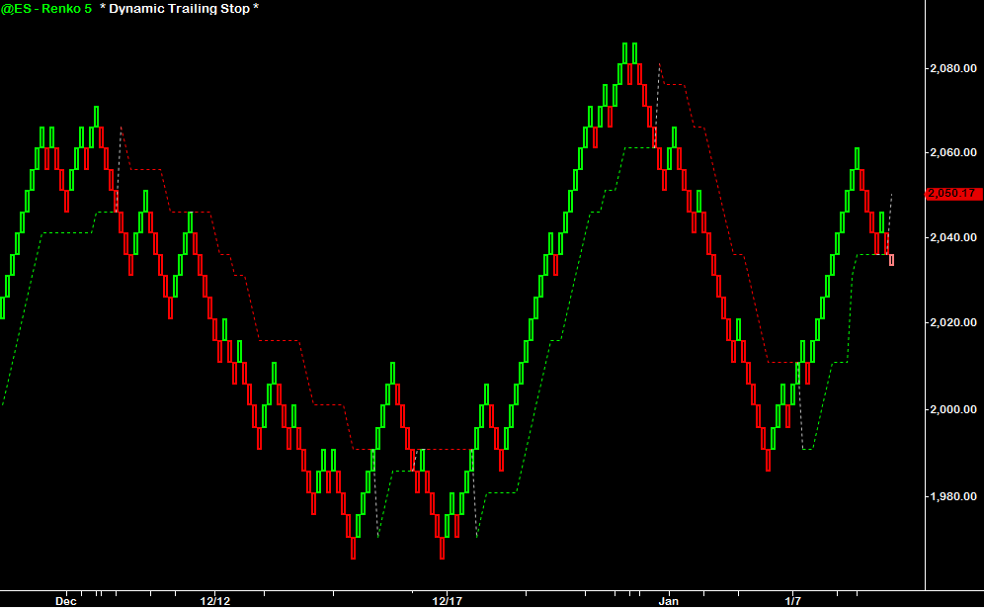
Task: Click the red 2,050.17 current price tag
Action: [x=951, y=194]
